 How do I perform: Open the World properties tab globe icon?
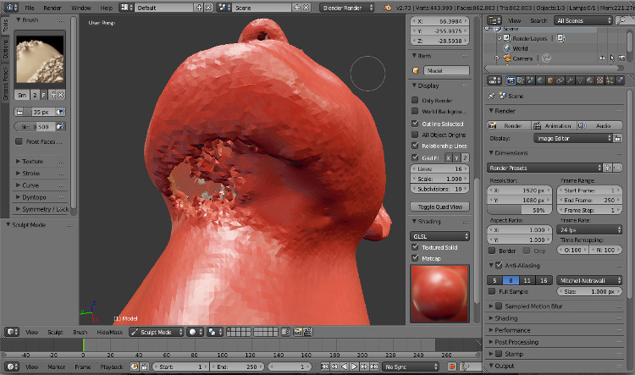(x=540, y=80)
